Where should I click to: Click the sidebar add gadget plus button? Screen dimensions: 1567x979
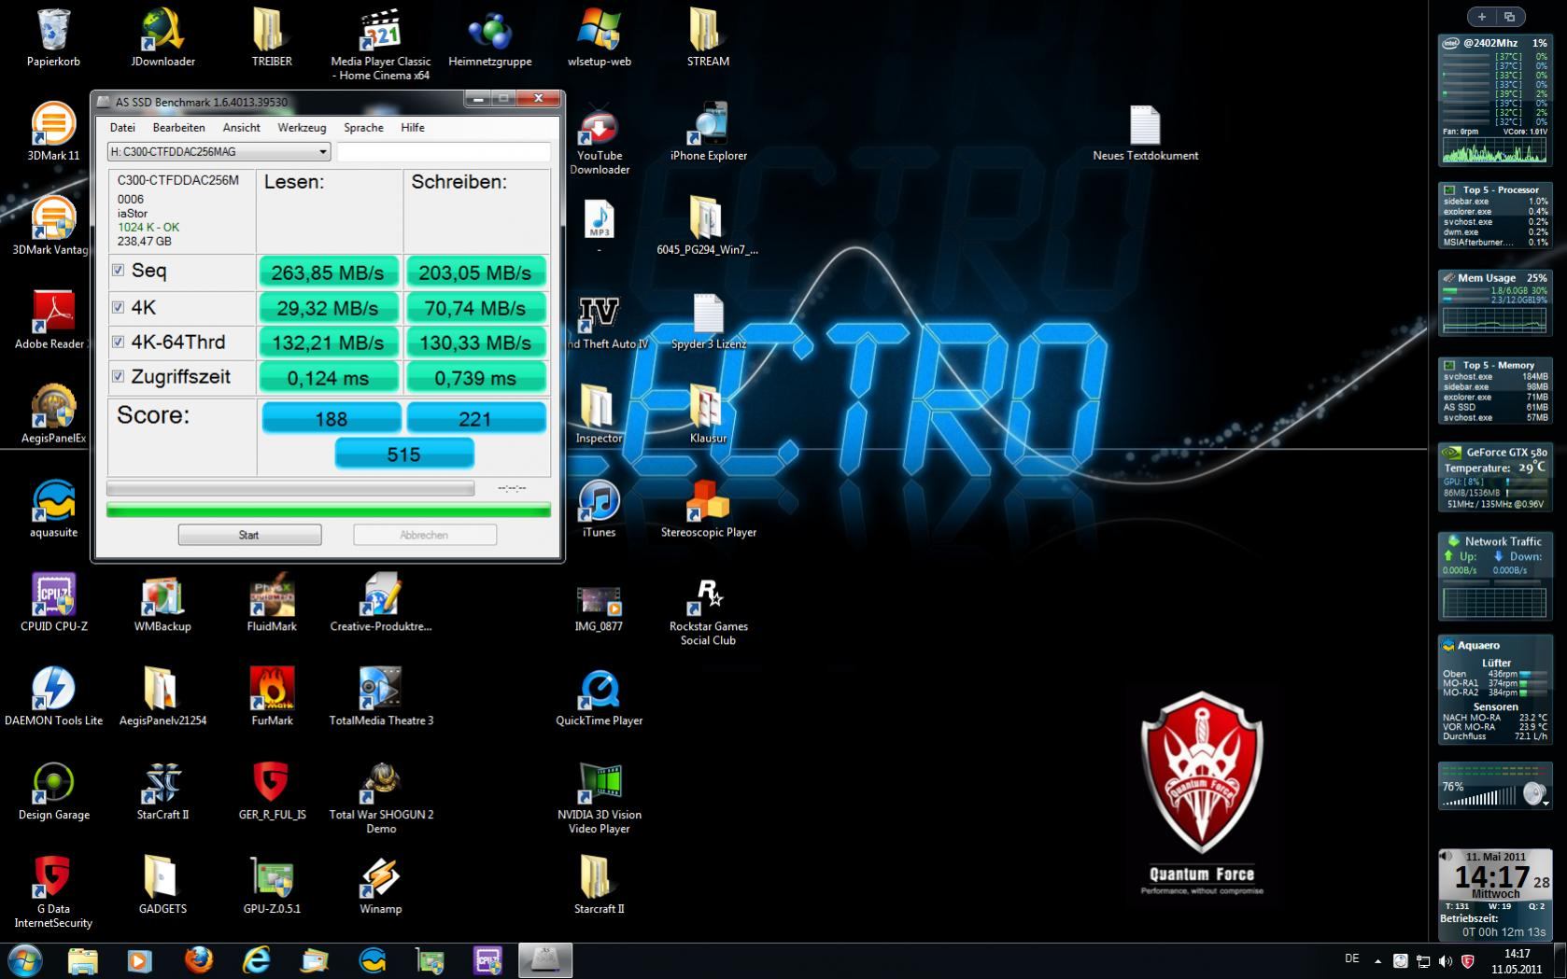[x=1482, y=17]
